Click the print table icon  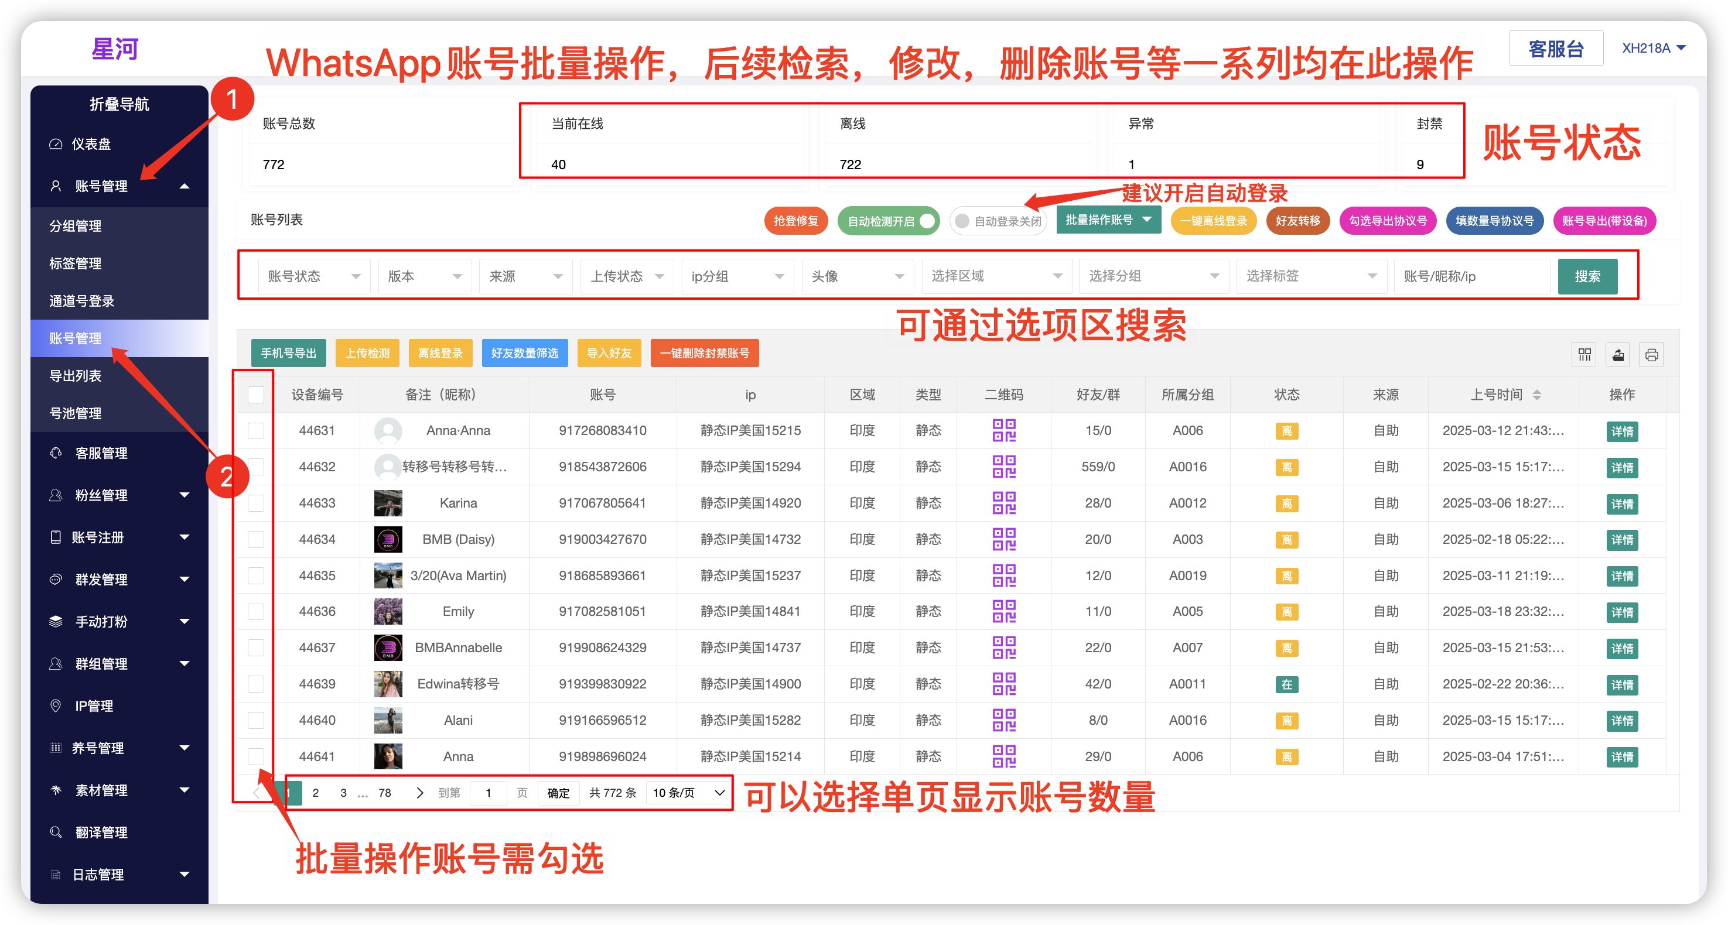1651,355
